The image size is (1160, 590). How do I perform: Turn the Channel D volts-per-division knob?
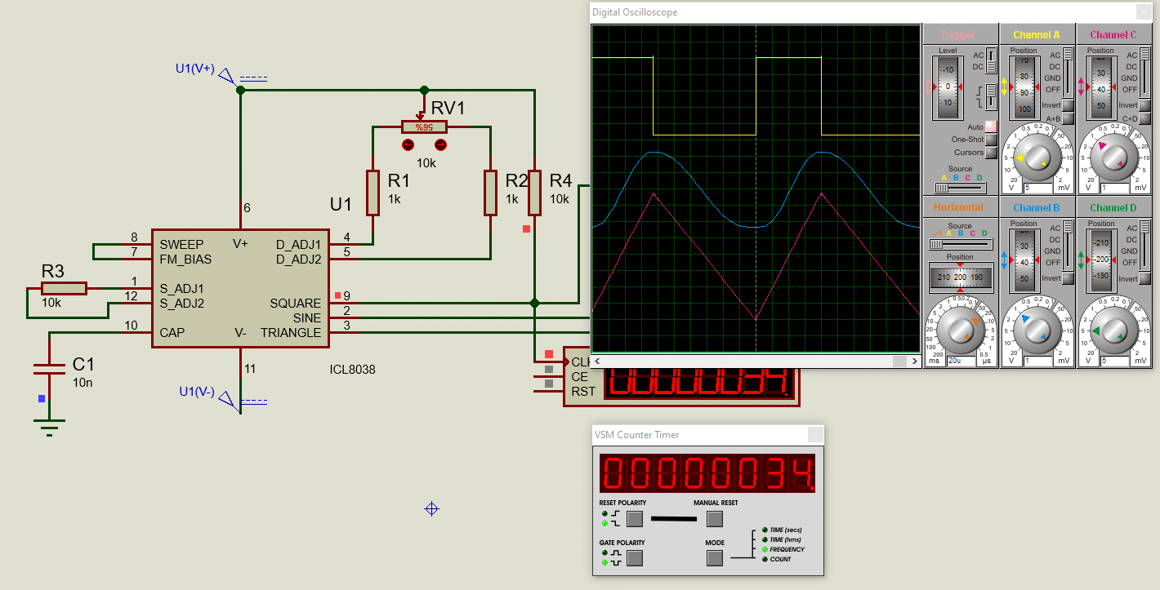1113,329
